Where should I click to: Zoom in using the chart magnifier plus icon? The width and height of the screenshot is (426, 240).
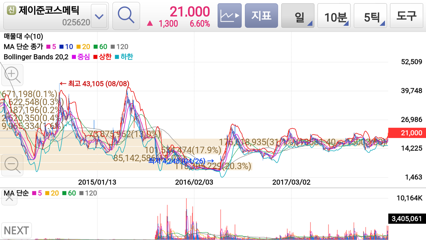click(x=12, y=75)
